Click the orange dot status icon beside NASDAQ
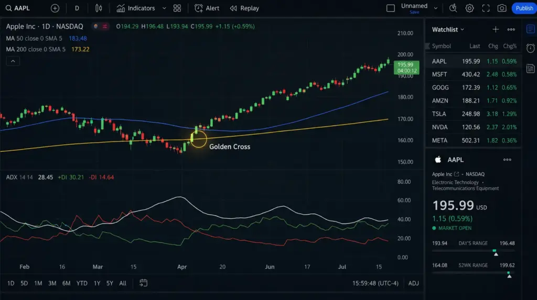Viewport: 537px width, 300px height. (95, 26)
